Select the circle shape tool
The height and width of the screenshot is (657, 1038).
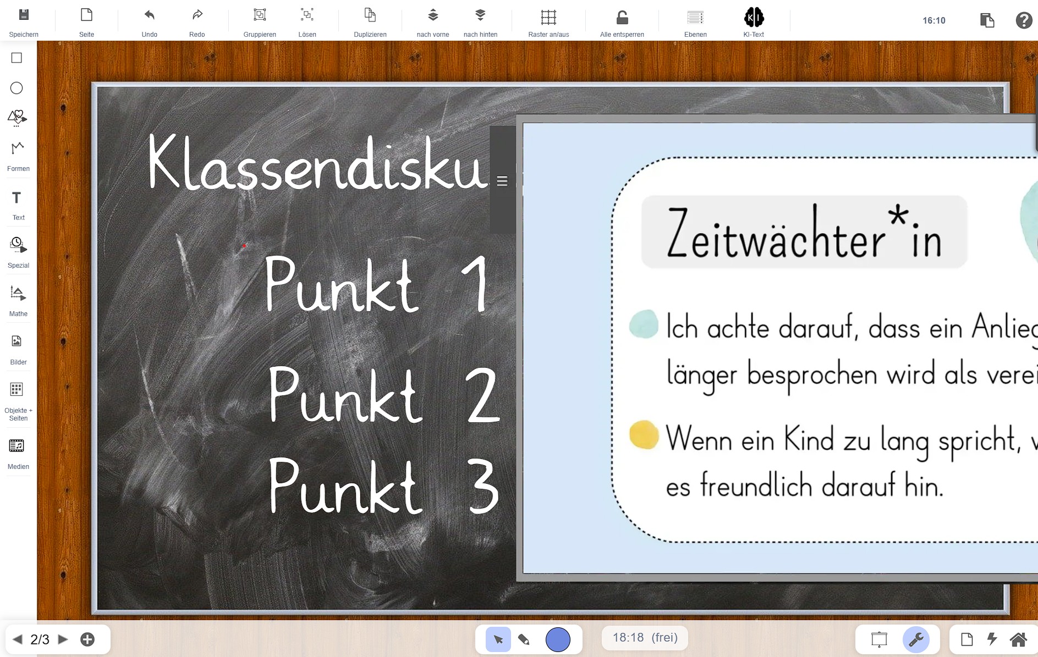pos(17,88)
